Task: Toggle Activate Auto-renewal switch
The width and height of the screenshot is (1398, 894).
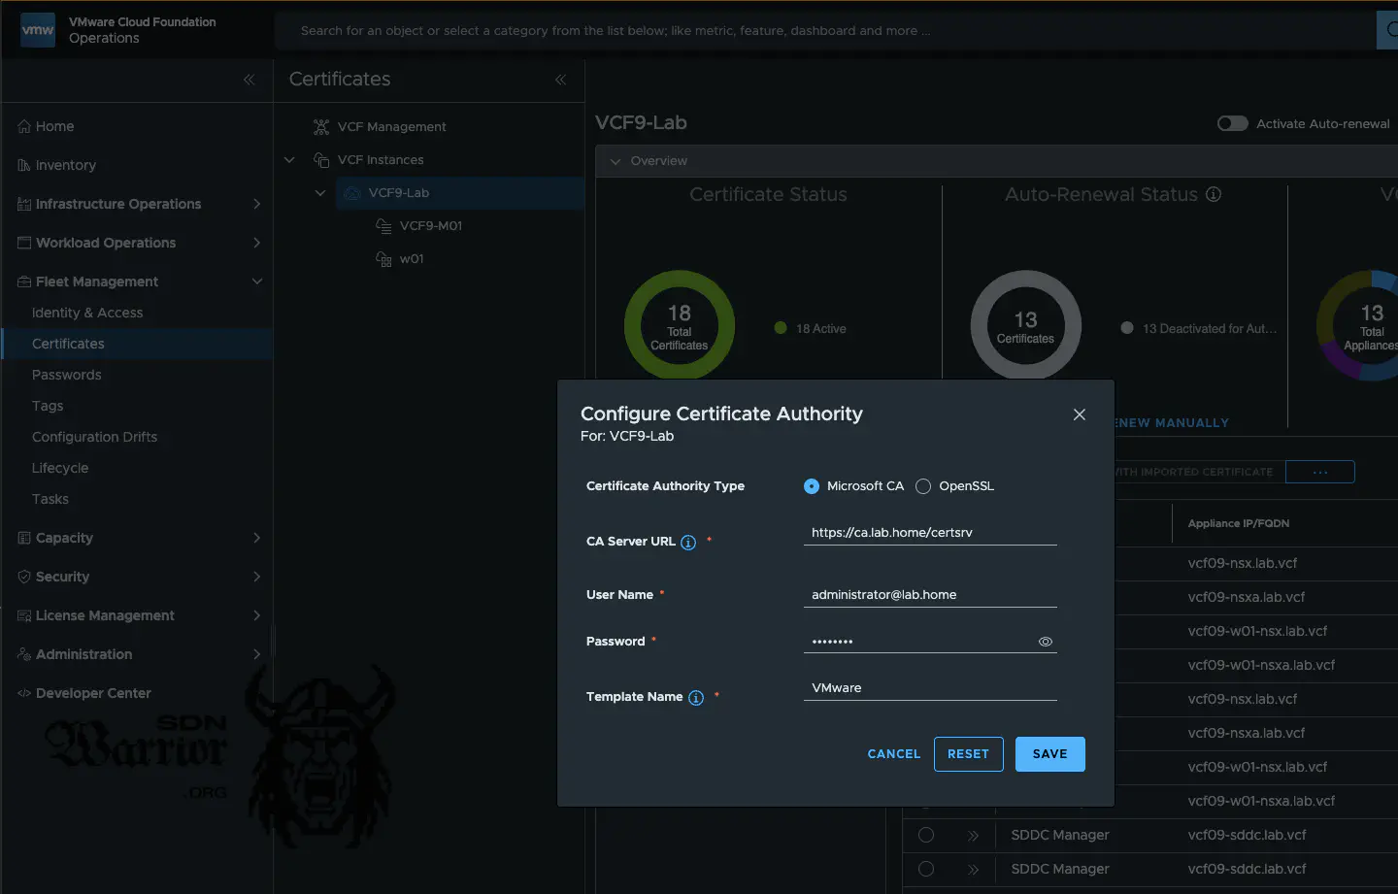Action: (1233, 123)
